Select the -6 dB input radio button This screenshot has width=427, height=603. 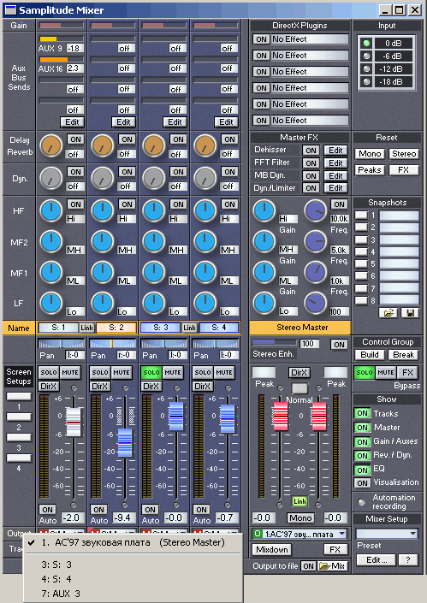coord(366,56)
